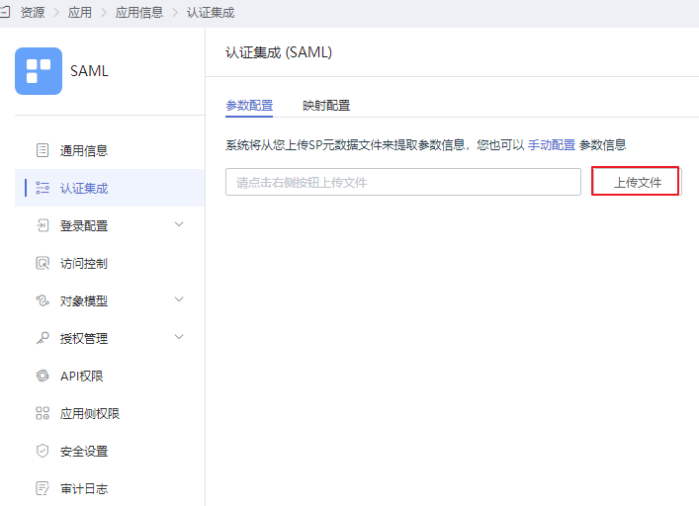
Task: Expand the 登录配置 submenu chevron
Action: 179,224
